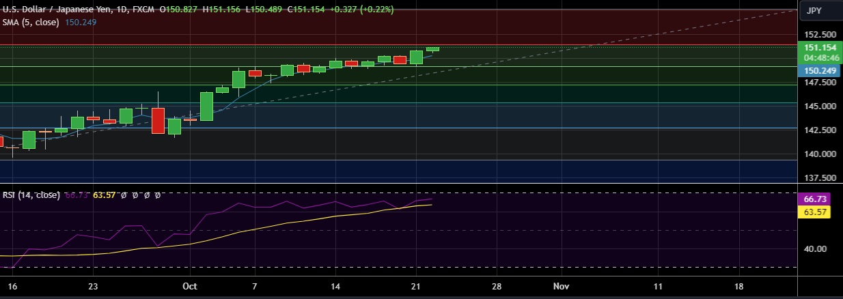Click the 21 date label on time axis
This screenshot has height=299, width=843.
click(416, 285)
